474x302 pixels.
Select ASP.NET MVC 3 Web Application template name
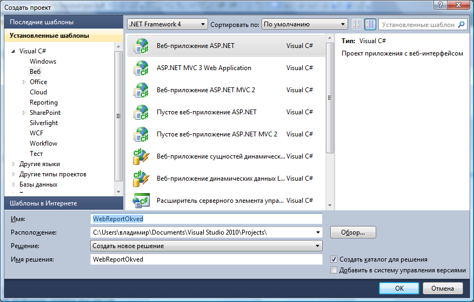204,68
